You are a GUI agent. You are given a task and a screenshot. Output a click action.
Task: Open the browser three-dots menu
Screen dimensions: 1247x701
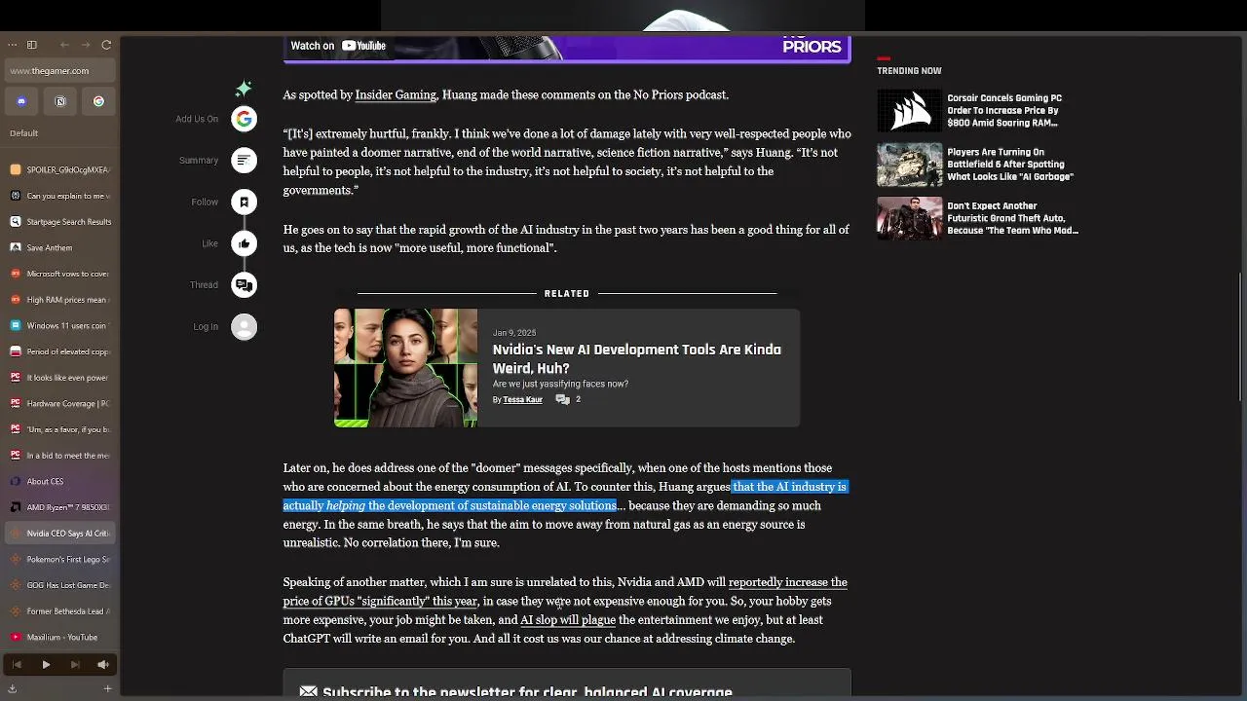pos(12,45)
